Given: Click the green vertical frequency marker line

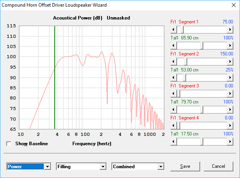Looking at the screenshot, I should (55, 77).
